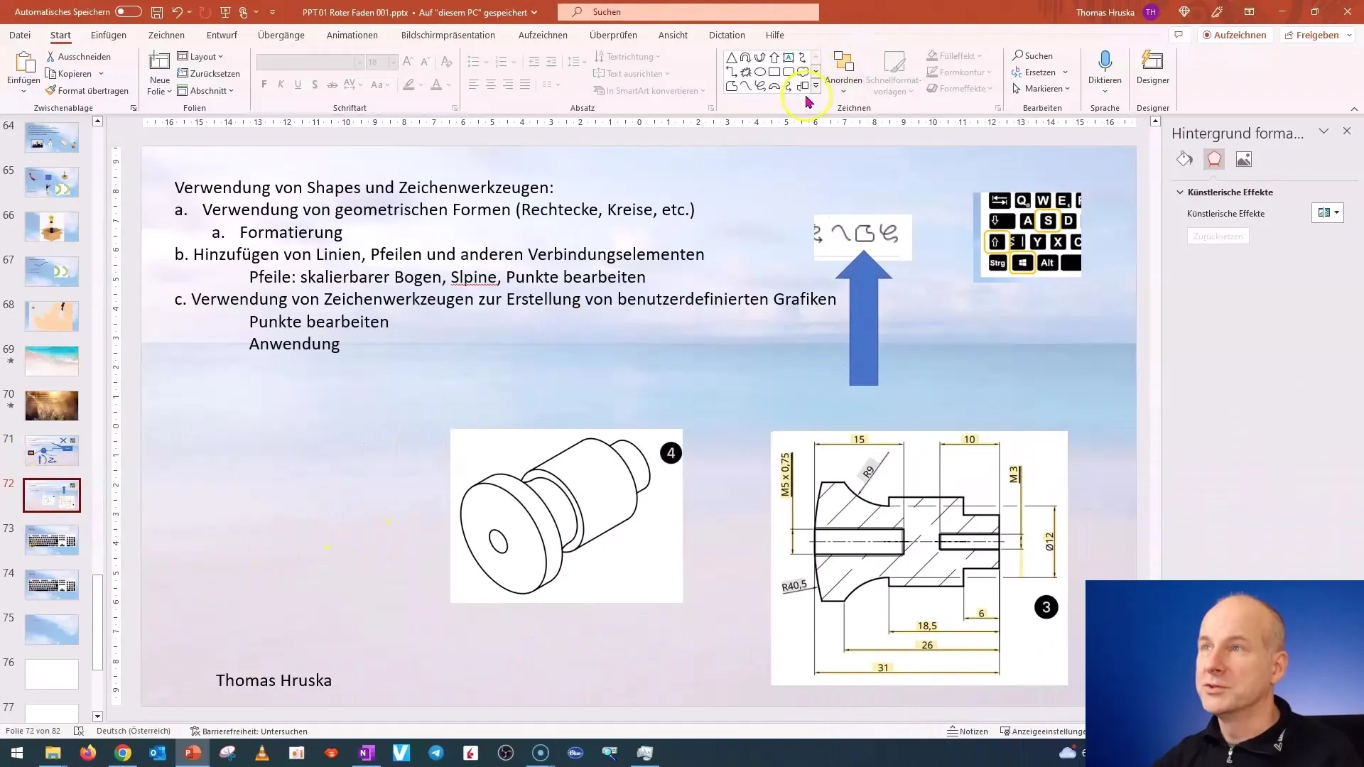Click the color swatch in Künstlerische Effekte
This screenshot has height=767, width=1364.
click(x=1324, y=214)
